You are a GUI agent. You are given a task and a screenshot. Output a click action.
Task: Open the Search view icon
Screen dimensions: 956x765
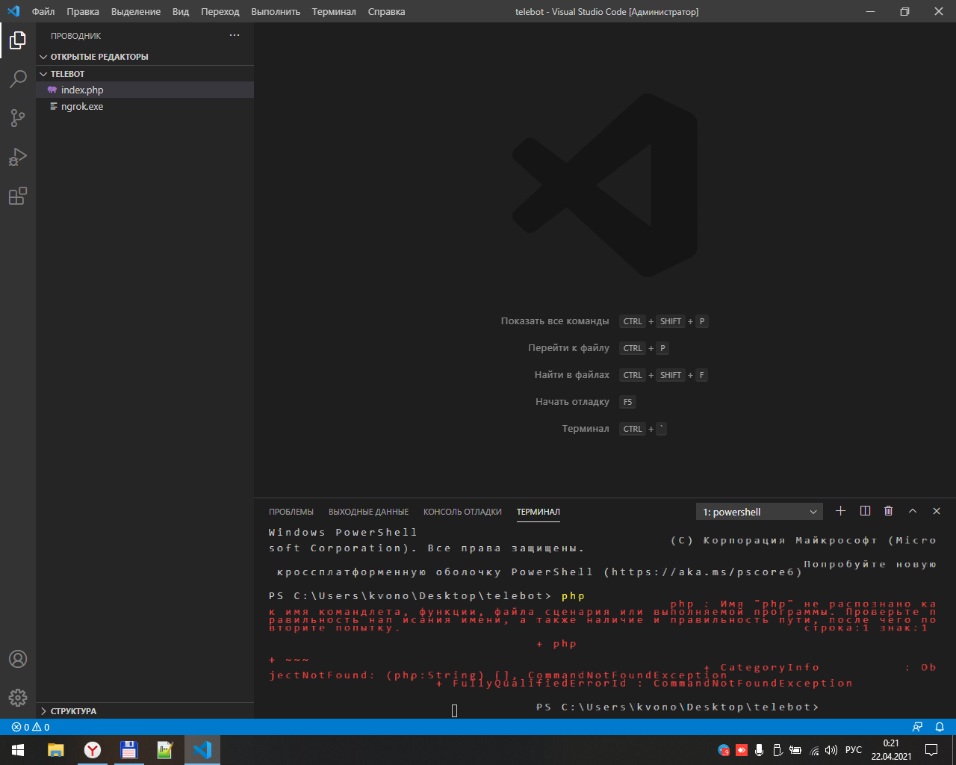18,79
